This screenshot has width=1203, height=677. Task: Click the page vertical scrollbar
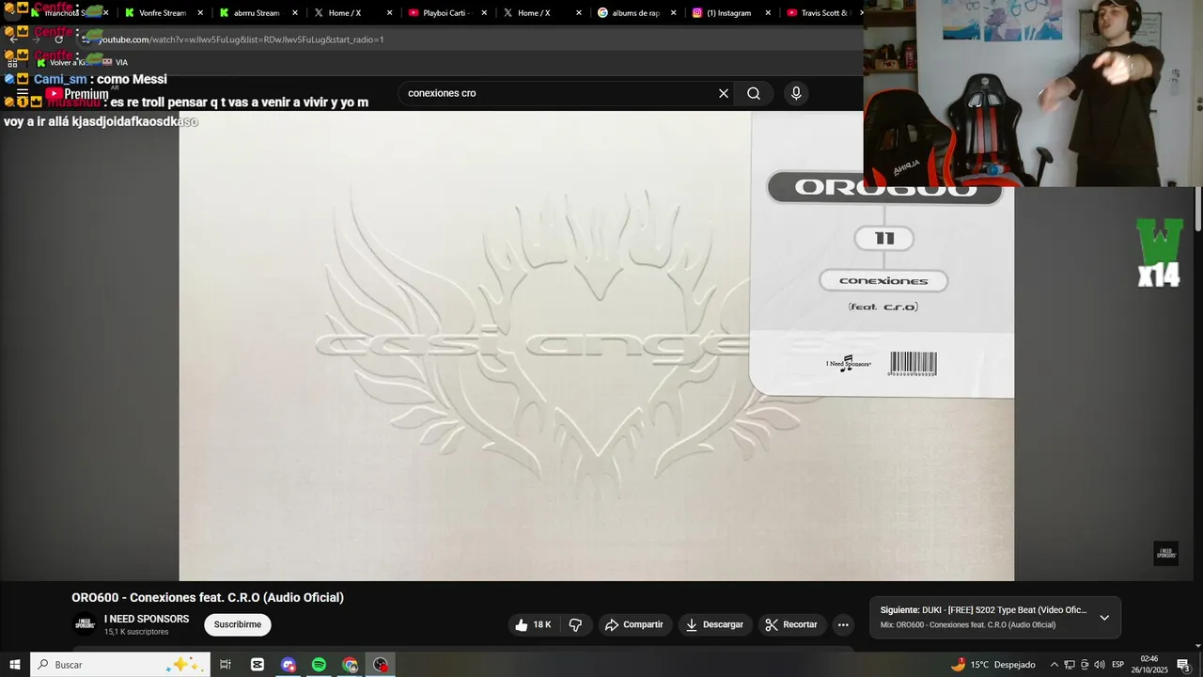[x=1198, y=210]
